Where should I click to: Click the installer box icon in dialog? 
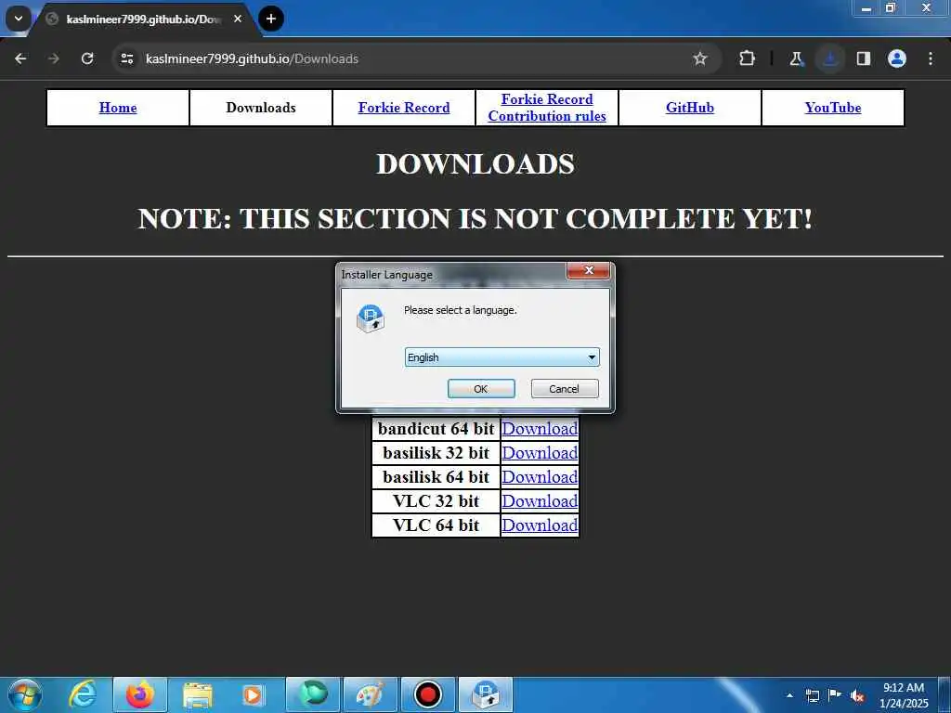(370, 318)
